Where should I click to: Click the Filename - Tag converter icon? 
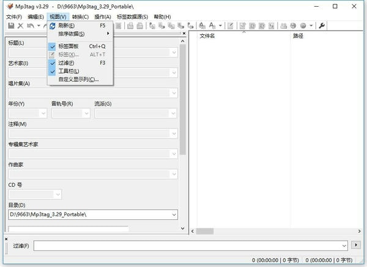click(161, 26)
